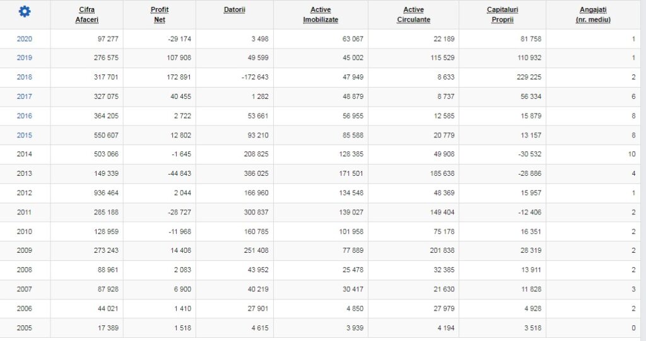
Task: Click the Cifra Afaceri column header
Action: 87,14
